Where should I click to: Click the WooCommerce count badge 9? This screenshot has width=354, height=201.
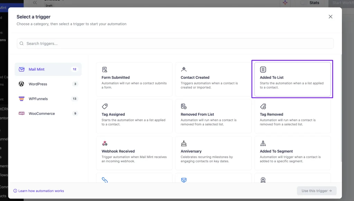pyautogui.click(x=75, y=113)
